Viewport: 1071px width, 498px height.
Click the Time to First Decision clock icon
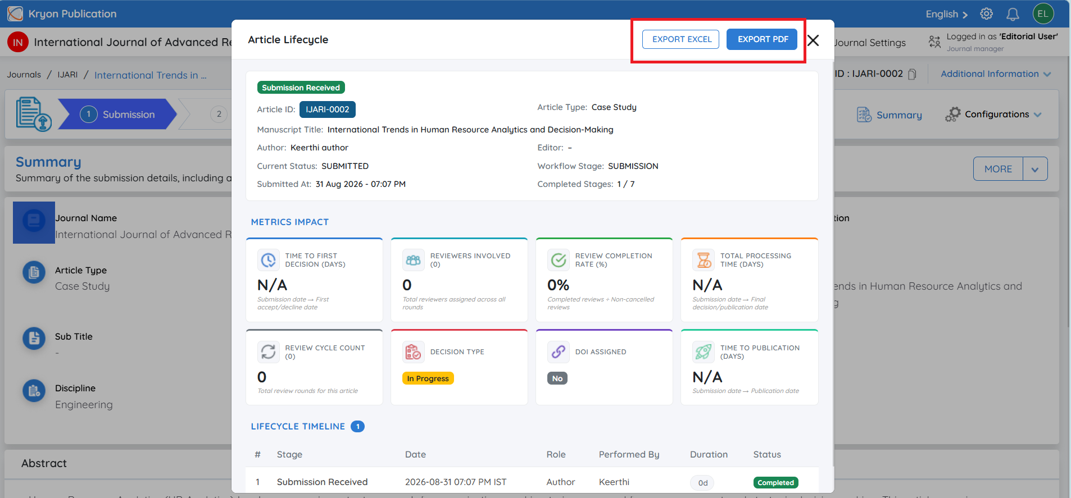pos(269,260)
